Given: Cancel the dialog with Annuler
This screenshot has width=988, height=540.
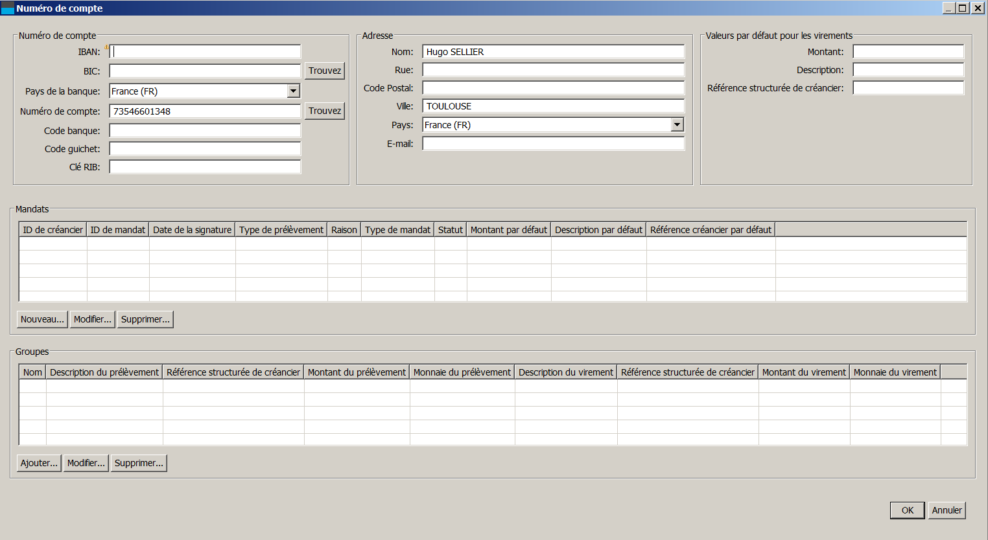Looking at the screenshot, I should point(947,510).
